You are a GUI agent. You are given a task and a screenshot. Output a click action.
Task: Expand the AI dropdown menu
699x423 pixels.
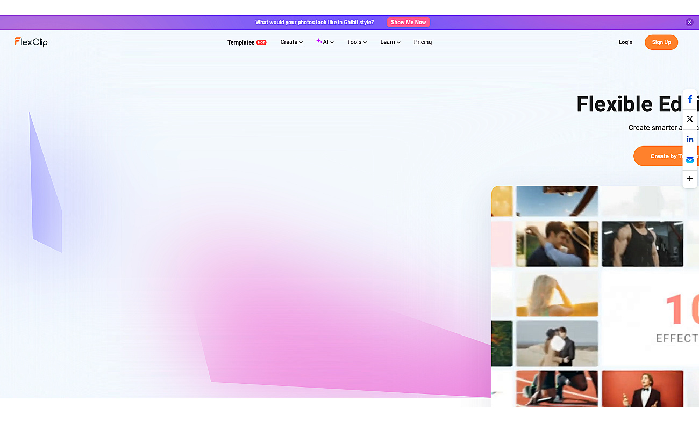click(325, 42)
